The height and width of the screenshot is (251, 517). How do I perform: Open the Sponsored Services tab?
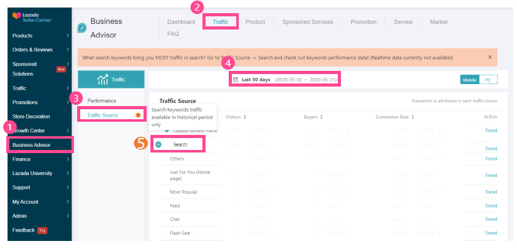click(x=308, y=22)
